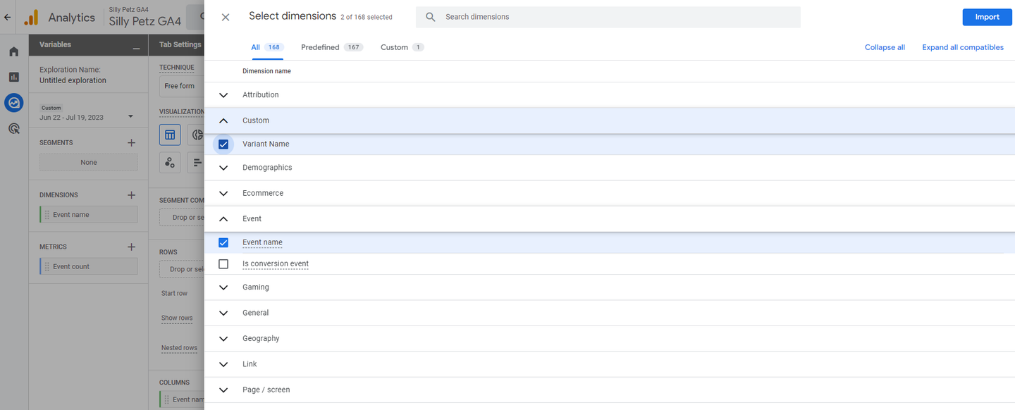The height and width of the screenshot is (410, 1015).
Task: Select the bar chart visualization icon
Action: (x=197, y=162)
